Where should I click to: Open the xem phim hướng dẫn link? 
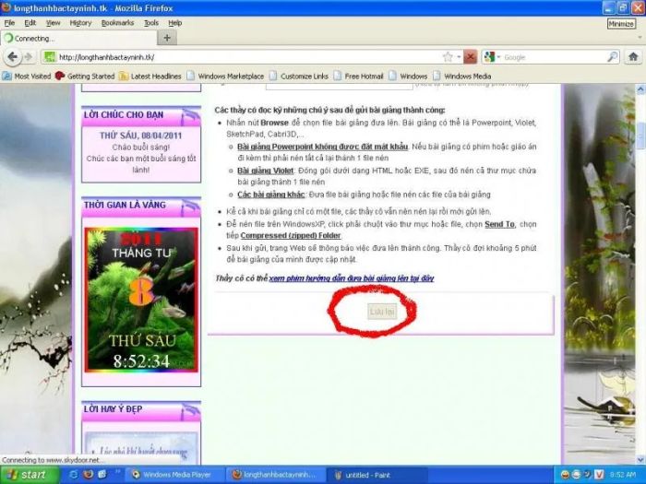coord(352,278)
